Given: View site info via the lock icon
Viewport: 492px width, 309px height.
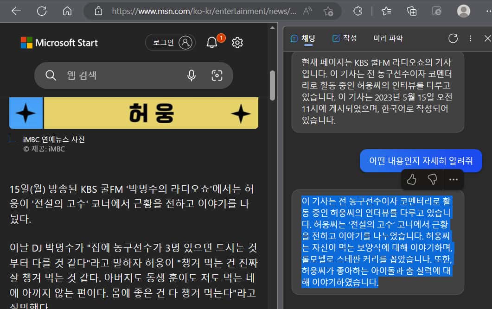Looking at the screenshot, I should (98, 11).
